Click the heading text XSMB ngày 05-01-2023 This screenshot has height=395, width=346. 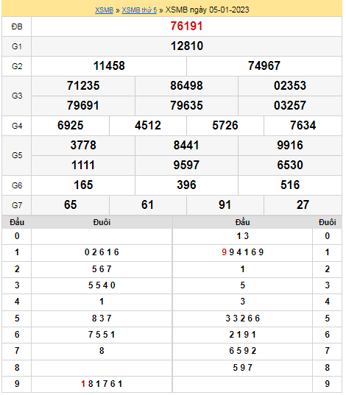208,10
